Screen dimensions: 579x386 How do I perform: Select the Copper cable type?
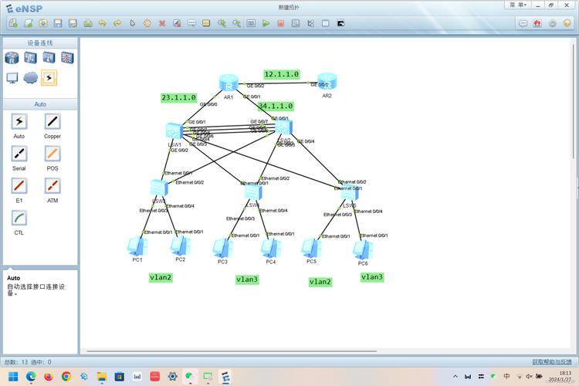point(52,122)
